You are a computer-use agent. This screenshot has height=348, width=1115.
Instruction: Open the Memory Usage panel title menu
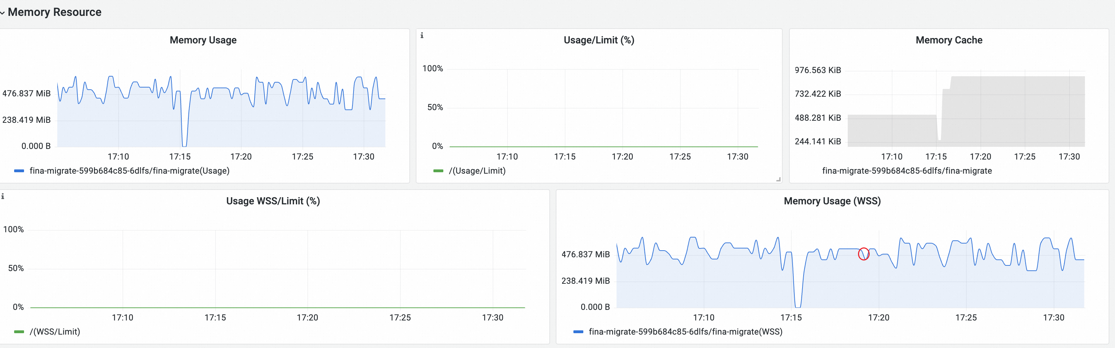pyautogui.click(x=203, y=40)
